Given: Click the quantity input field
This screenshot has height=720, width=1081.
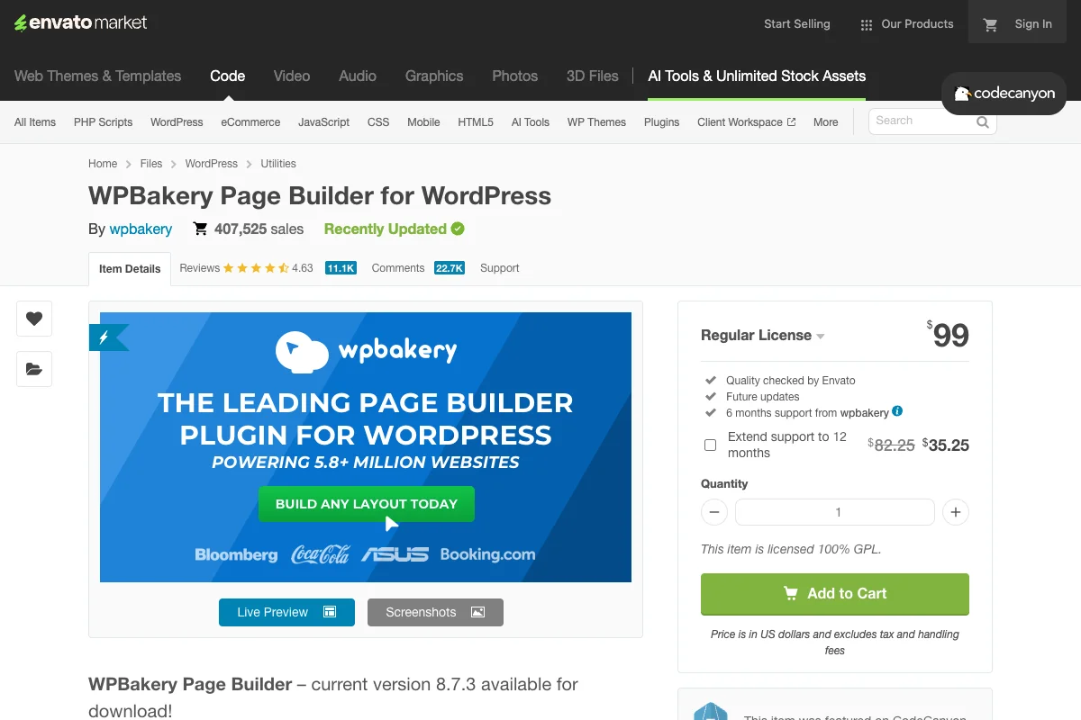Looking at the screenshot, I should pyautogui.click(x=835, y=512).
